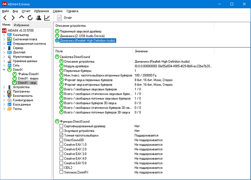
Task: Open the Сервис menu
Action: 58,11
